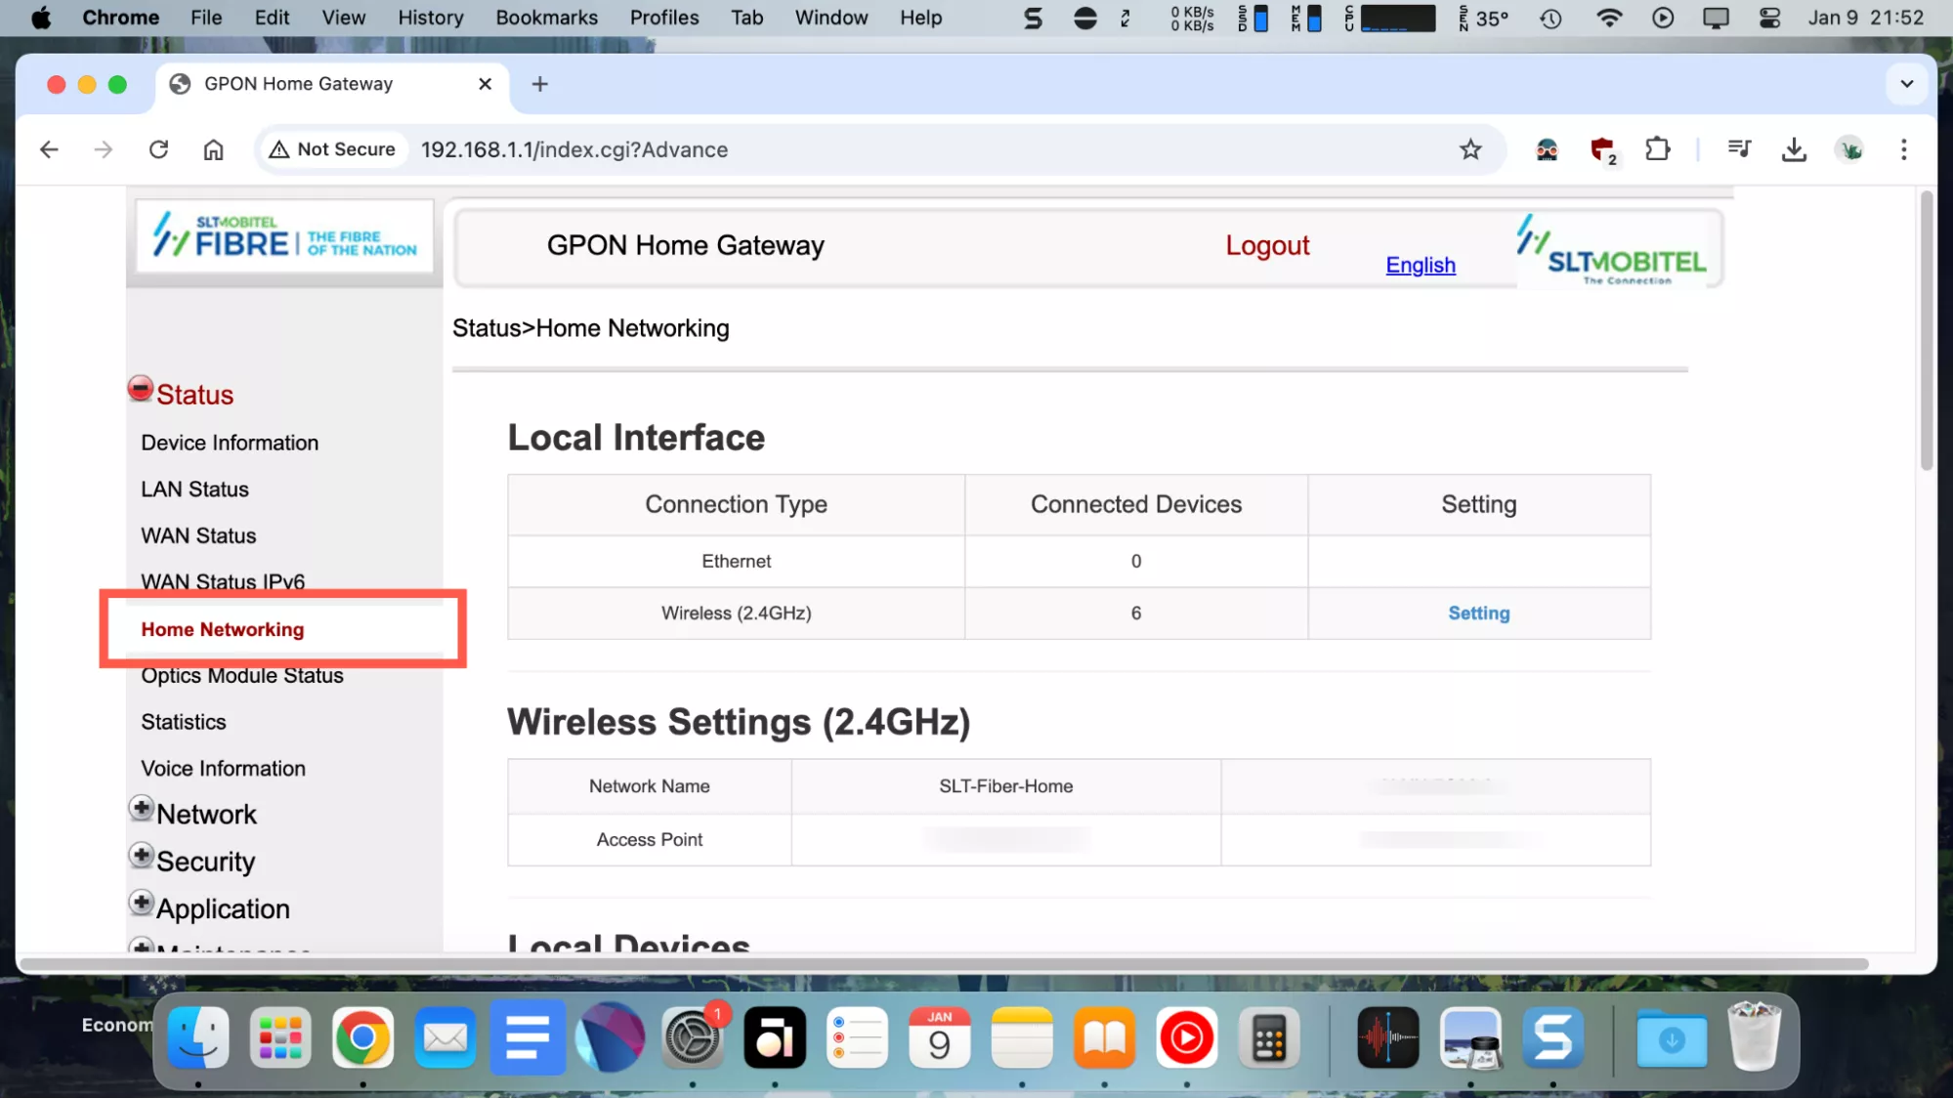The width and height of the screenshot is (1953, 1099).
Task: Select WAN Status in sidebar
Action: (x=198, y=535)
